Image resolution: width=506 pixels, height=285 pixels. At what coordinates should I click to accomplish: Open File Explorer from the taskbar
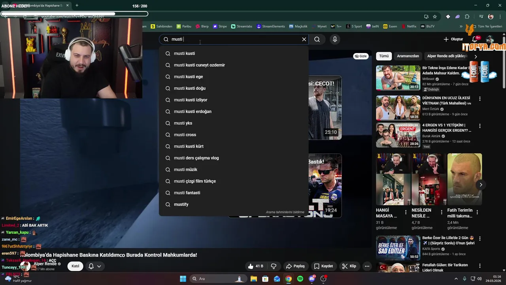coord(254,279)
